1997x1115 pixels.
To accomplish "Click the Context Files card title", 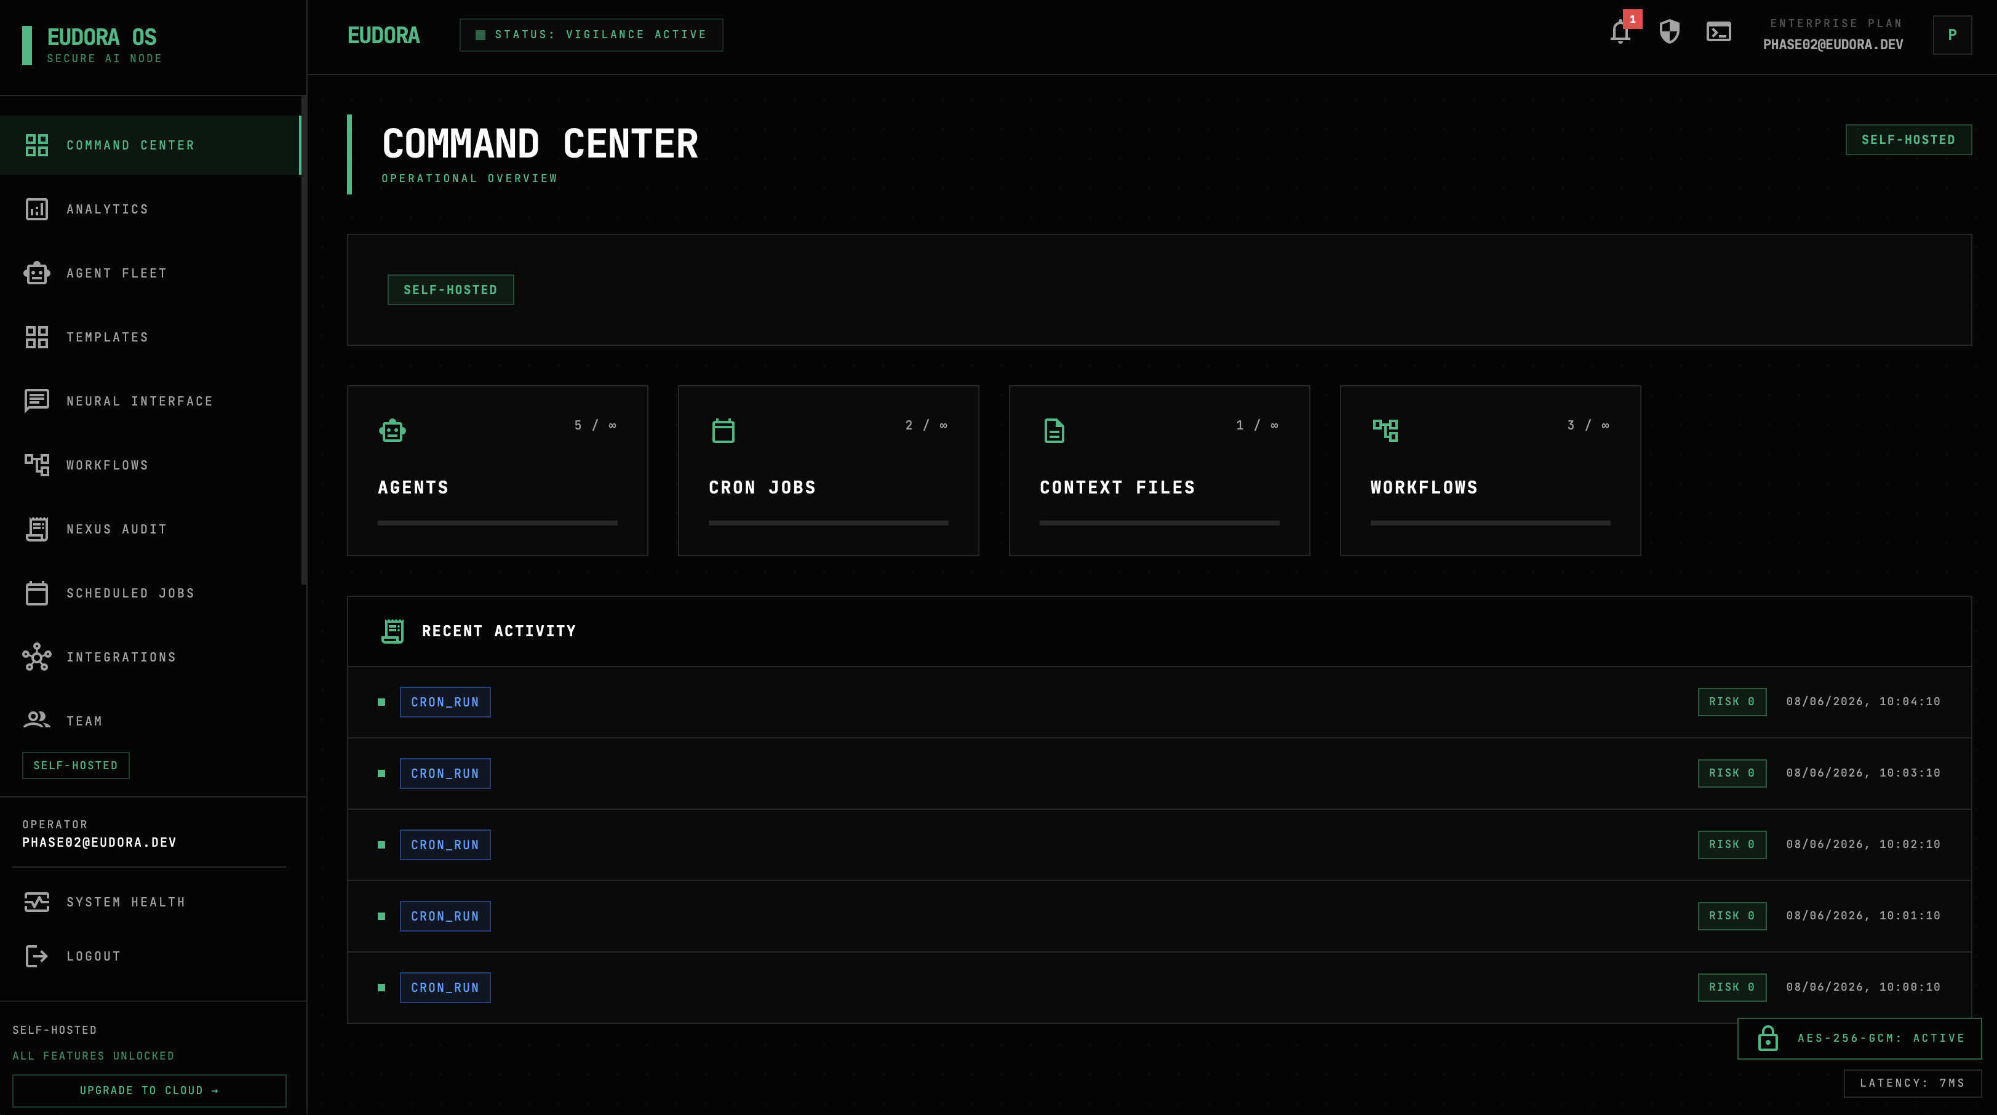I will click(1117, 488).
